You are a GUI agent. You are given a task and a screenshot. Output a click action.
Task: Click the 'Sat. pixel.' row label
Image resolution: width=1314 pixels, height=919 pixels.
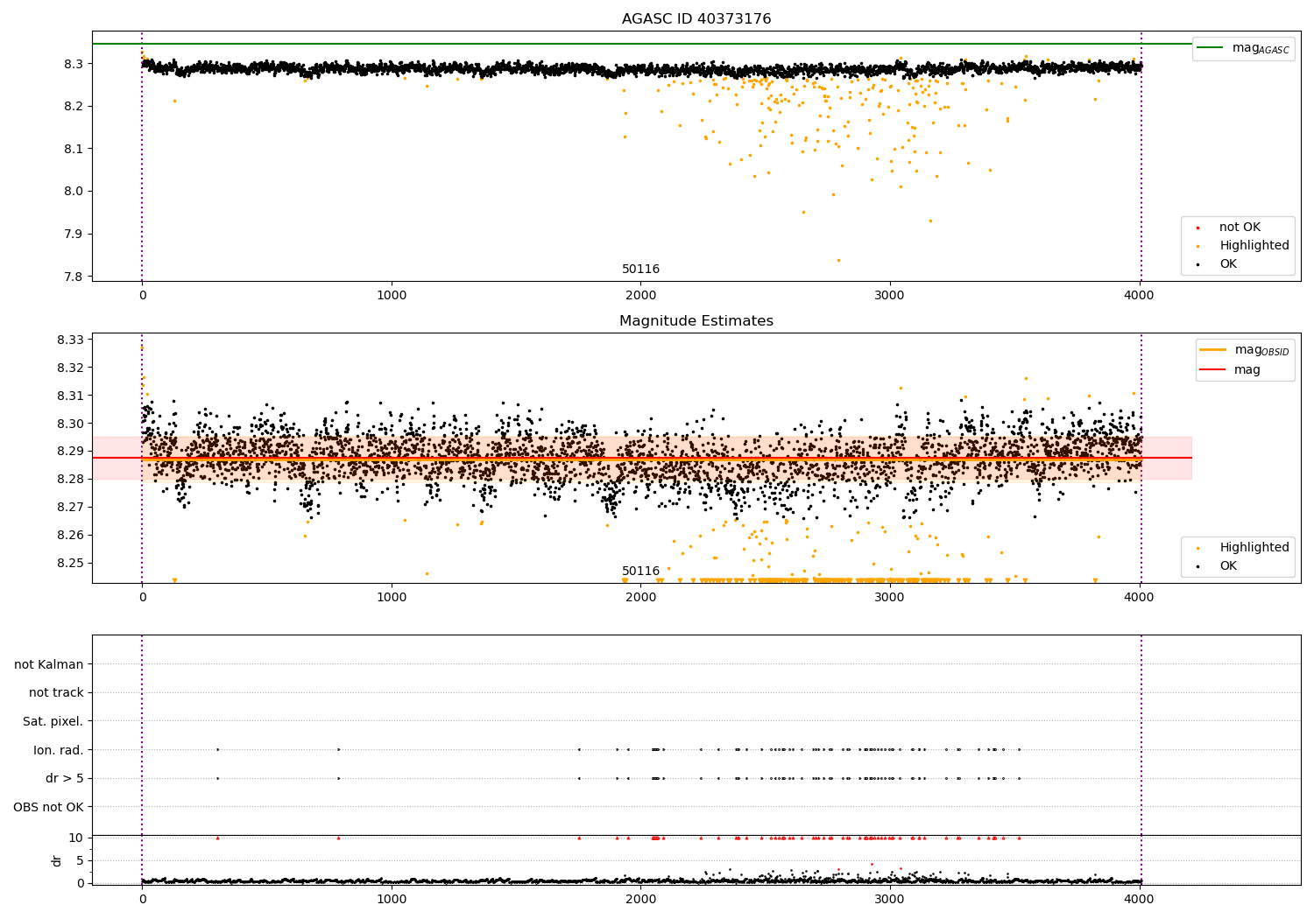(x=53, y=722)
